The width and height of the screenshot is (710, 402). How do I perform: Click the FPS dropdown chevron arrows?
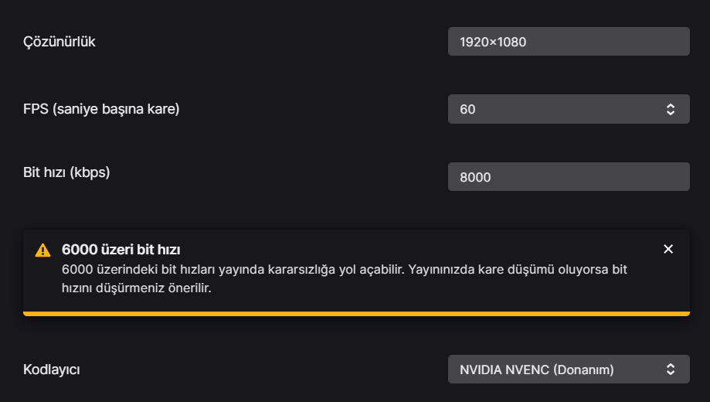coord(671,110)
